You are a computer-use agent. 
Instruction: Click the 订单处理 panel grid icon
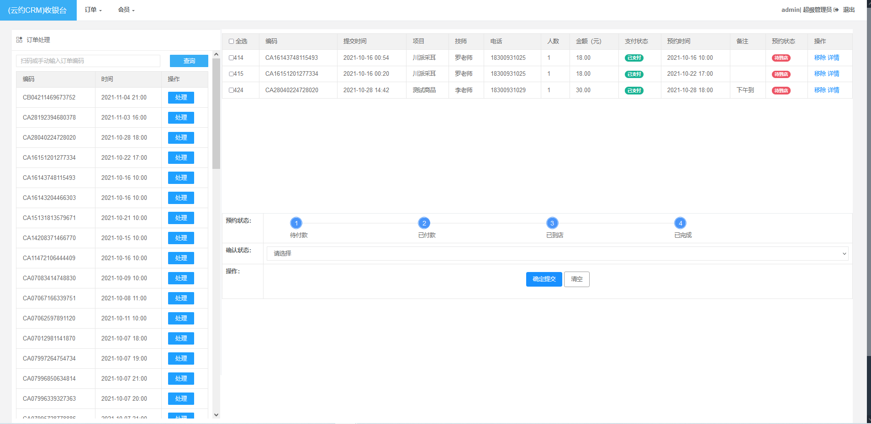19,40
